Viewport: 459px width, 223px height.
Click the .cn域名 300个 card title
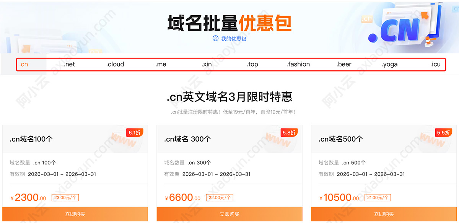click(187, 139)
